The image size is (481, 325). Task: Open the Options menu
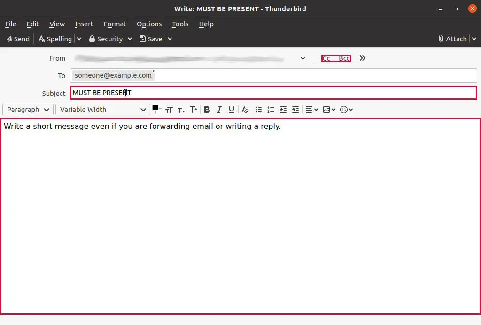(149, 24)
